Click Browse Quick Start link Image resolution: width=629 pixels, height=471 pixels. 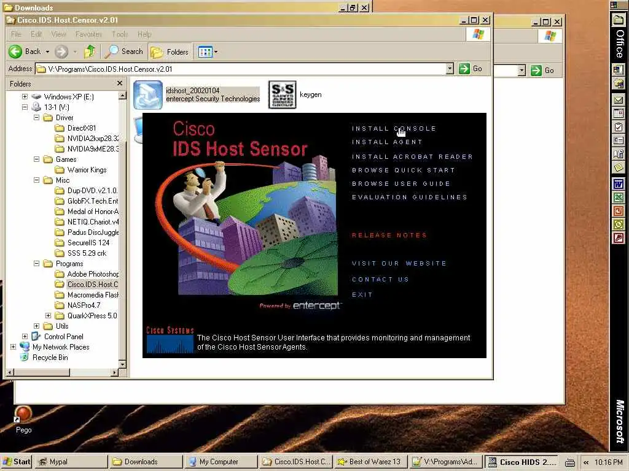tap(404, 170)
